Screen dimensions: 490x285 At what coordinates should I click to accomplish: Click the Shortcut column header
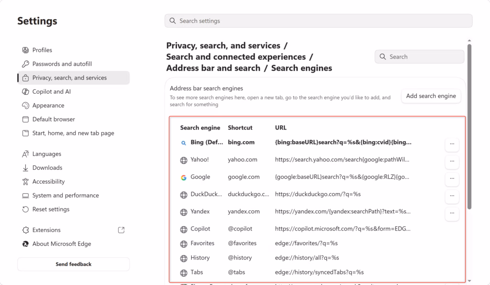(240, 128)
